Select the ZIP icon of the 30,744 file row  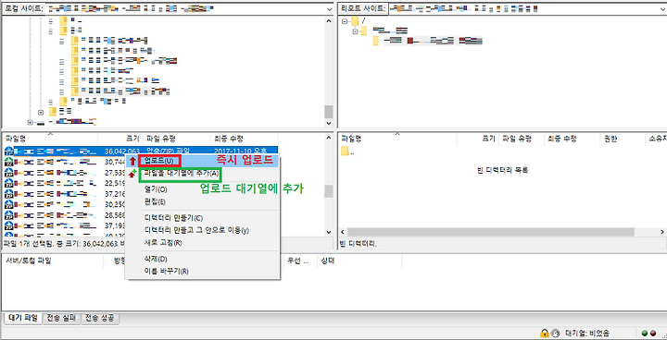[x=8, y=162]
